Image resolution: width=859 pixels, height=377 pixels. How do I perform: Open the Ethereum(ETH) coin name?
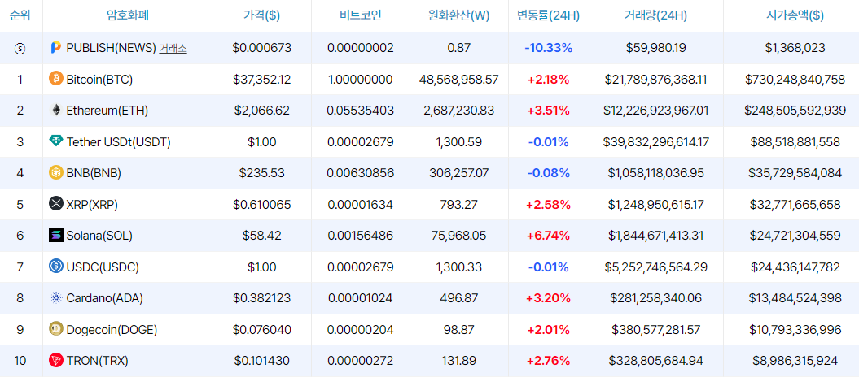[107, 110]
